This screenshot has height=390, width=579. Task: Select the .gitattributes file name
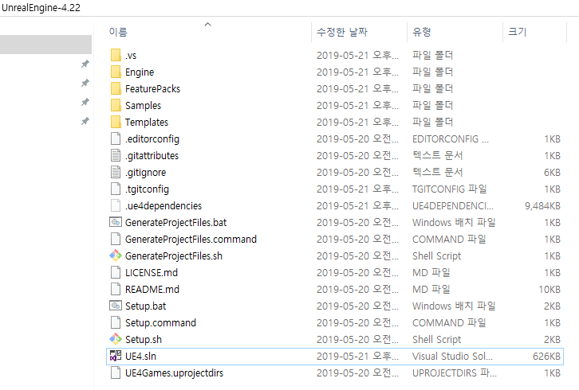(152, 155)
